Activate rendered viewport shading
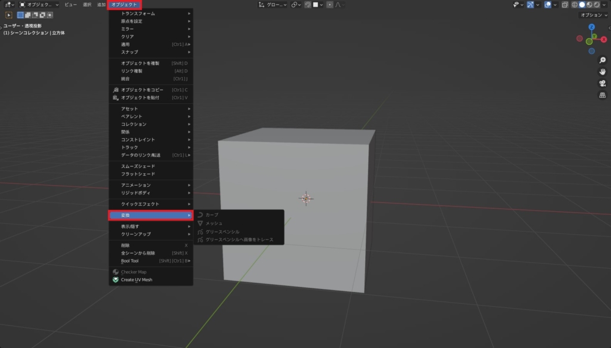Viewport: 611px width, 348px height. pos(596,5)
